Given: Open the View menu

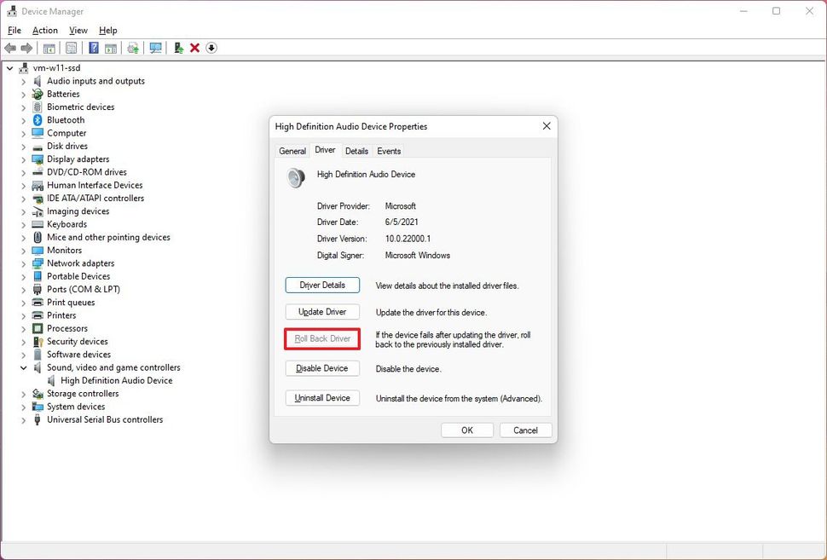Looking at the screenshot, I should coord(78,30).
